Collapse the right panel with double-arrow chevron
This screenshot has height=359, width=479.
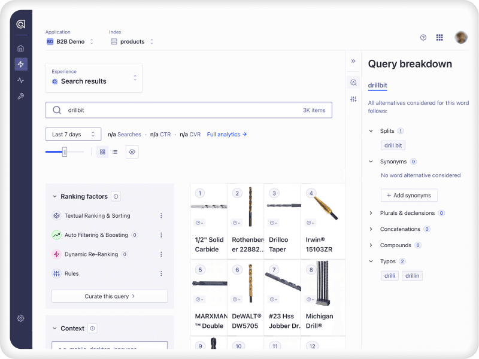353,60
